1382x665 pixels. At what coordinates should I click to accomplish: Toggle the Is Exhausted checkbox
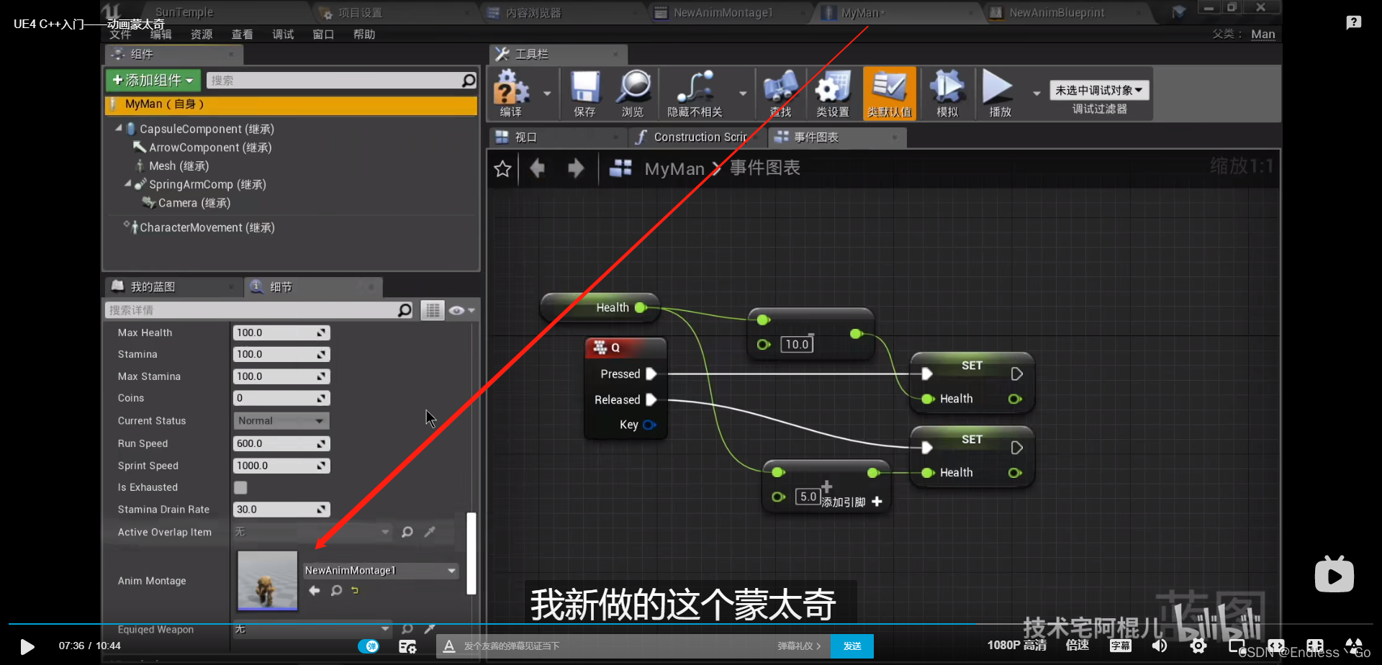pyautogui.click(x=240, y=487)
